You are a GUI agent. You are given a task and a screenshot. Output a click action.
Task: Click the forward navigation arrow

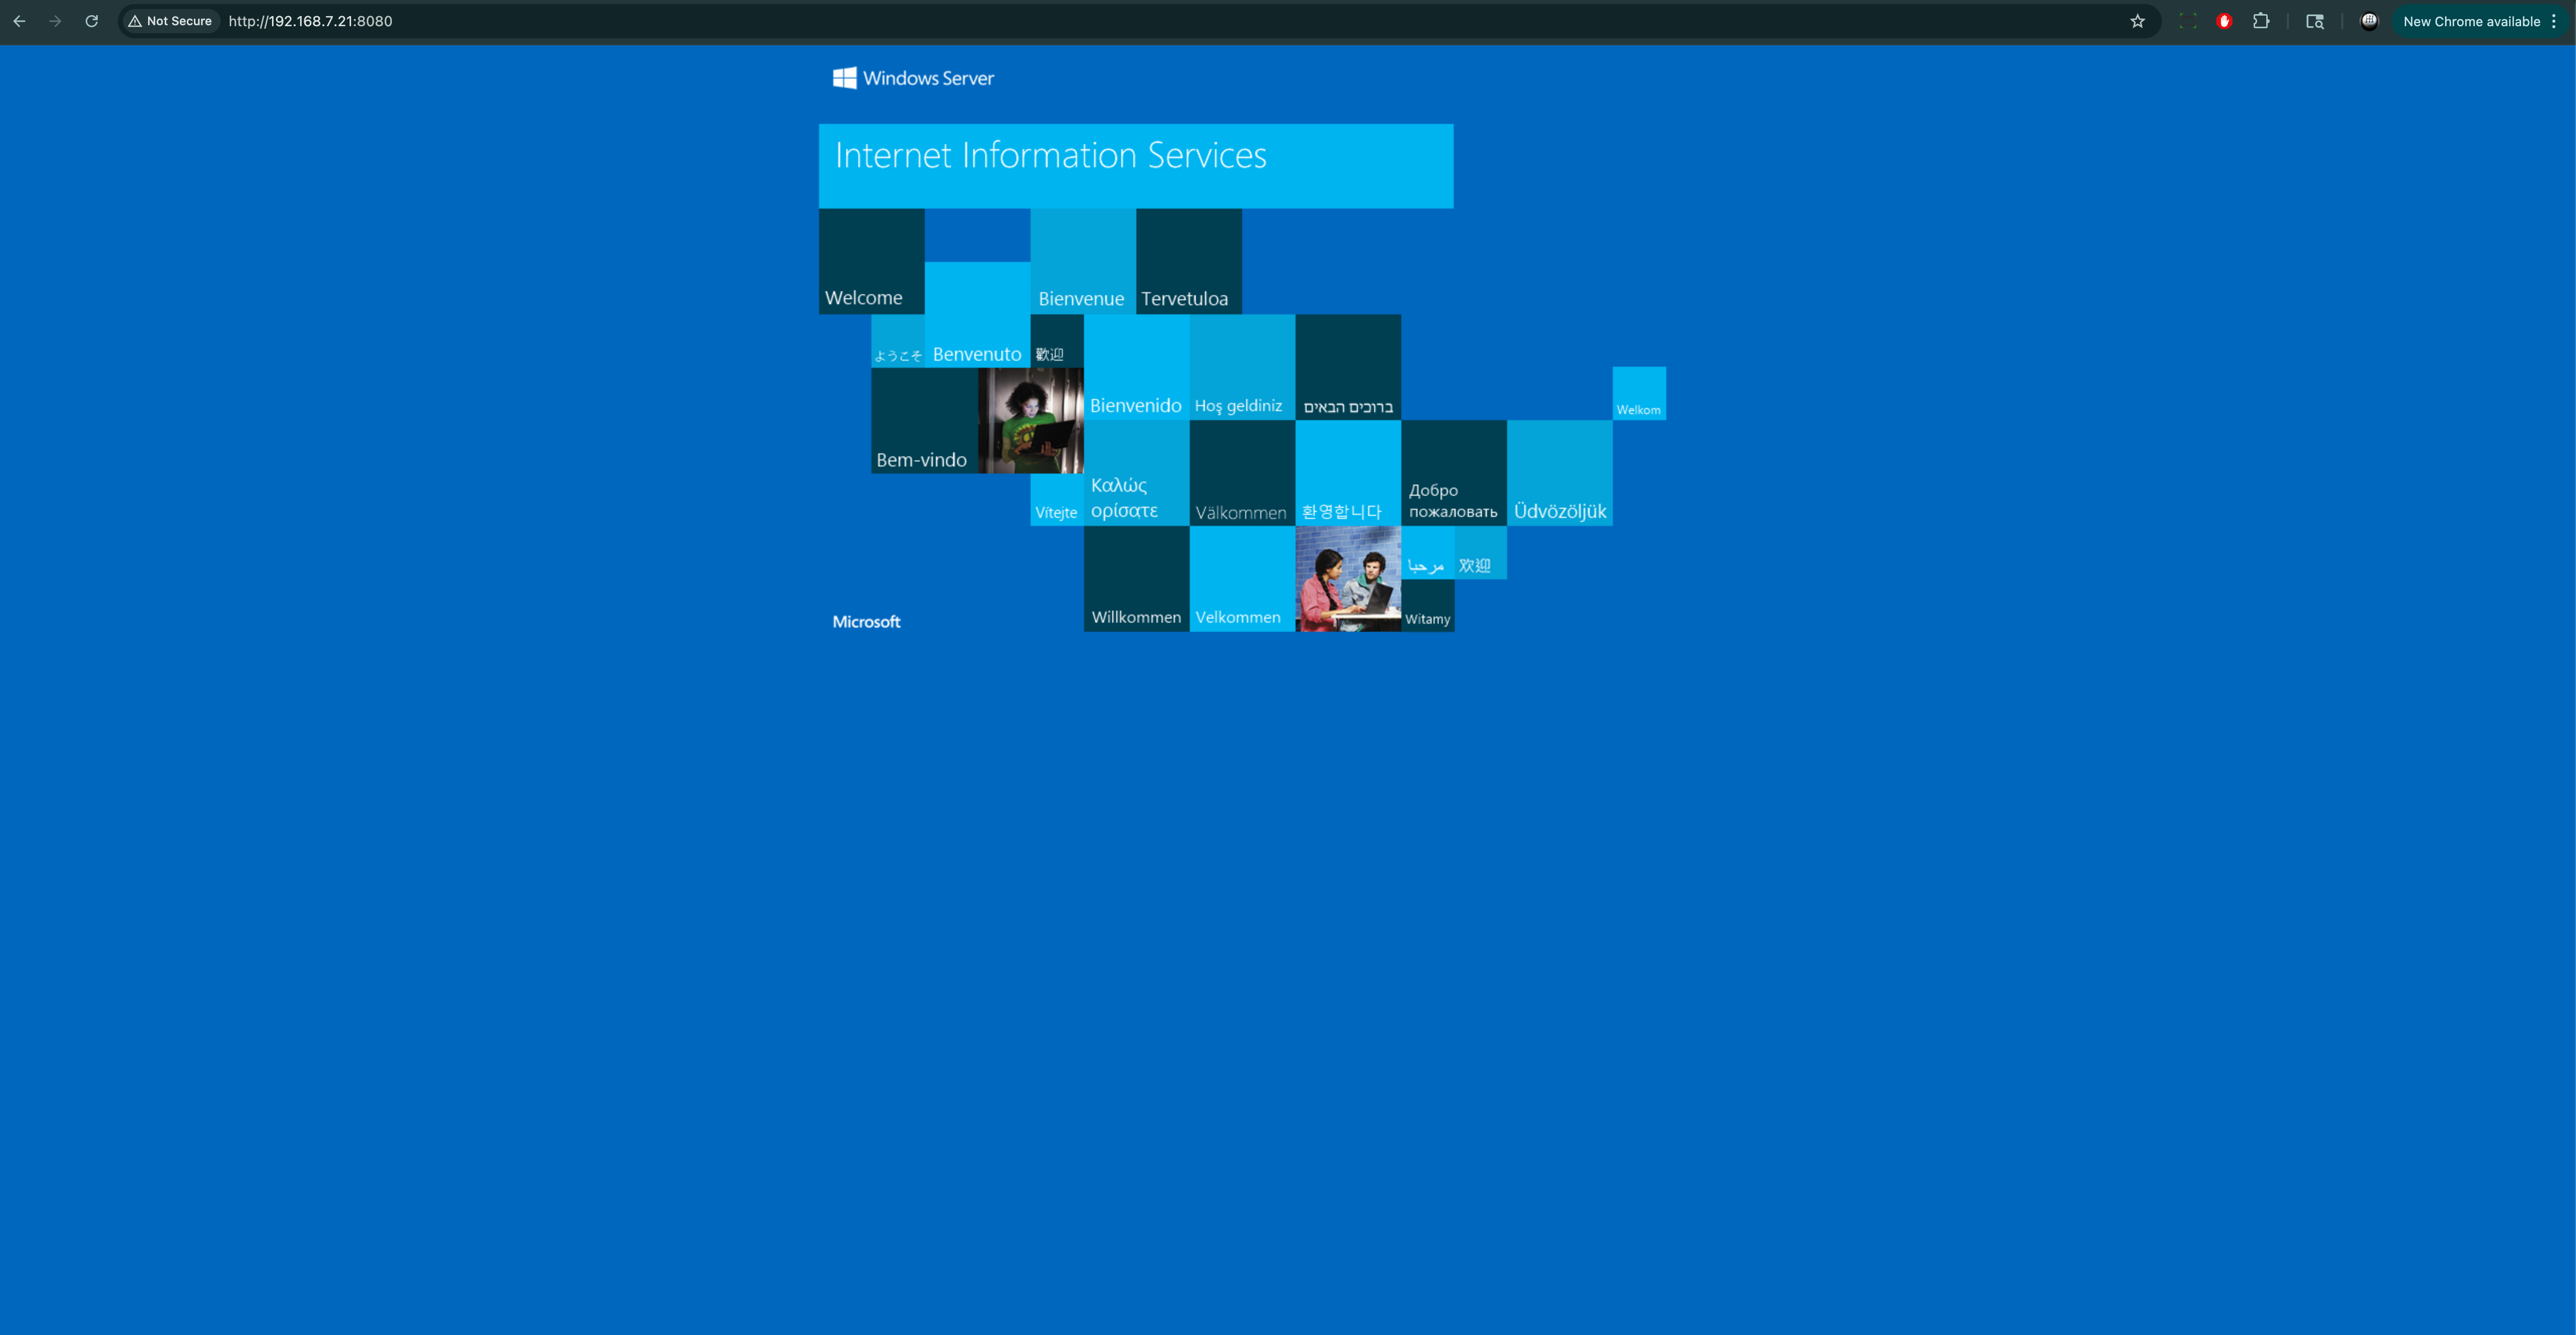(55, 21)
